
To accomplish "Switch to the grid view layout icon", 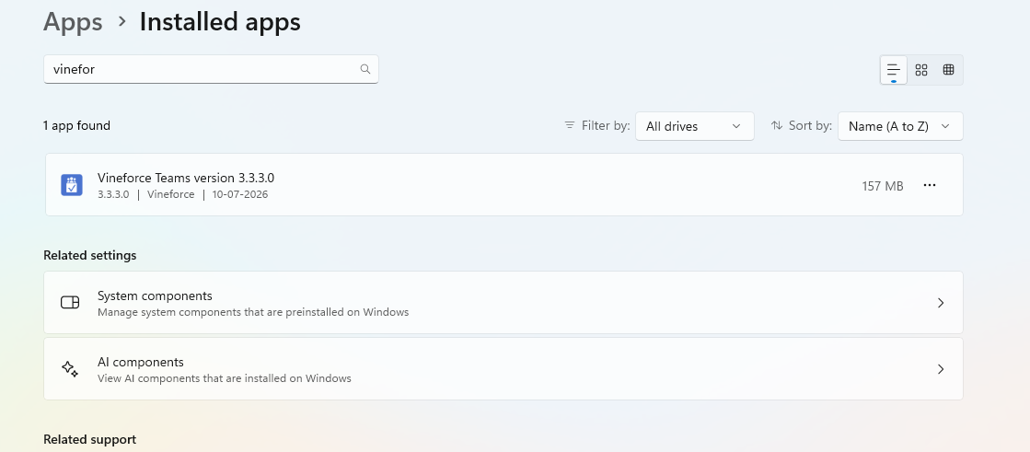I will [921, 70].
